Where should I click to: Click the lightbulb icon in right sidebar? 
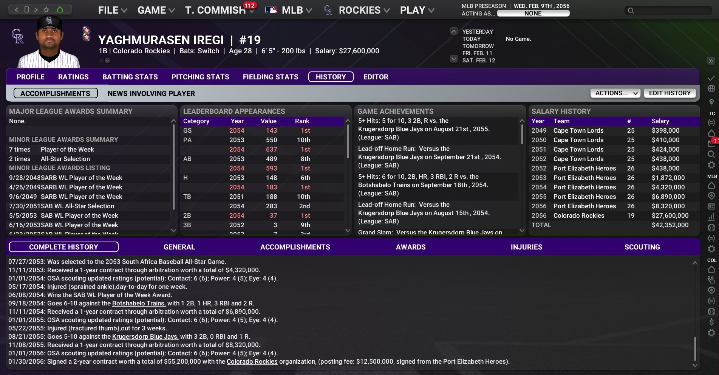click(711, 102)
